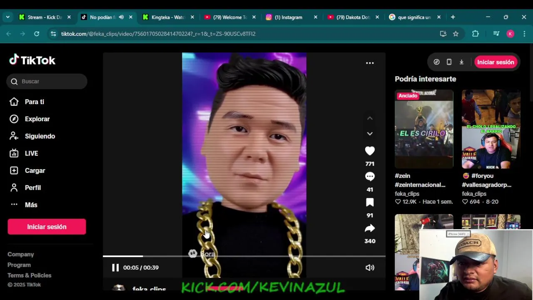Mute audio on TikTok tab speaker icon
This screenshot has width=533, height=300.
click(121, 17)
